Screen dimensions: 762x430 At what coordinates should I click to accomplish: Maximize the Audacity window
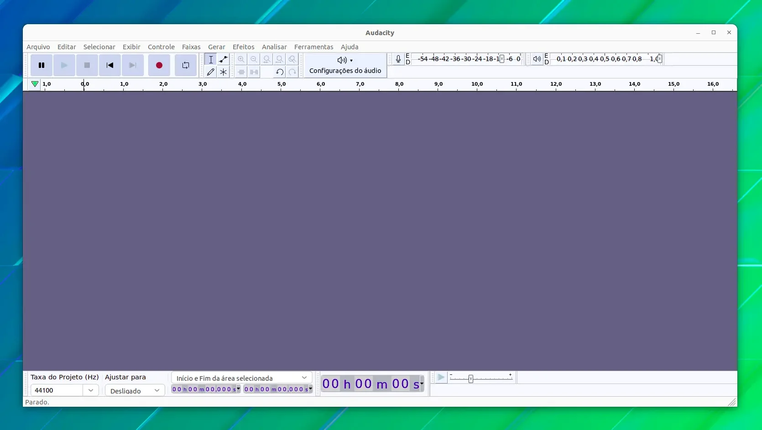tap(714, 32)
